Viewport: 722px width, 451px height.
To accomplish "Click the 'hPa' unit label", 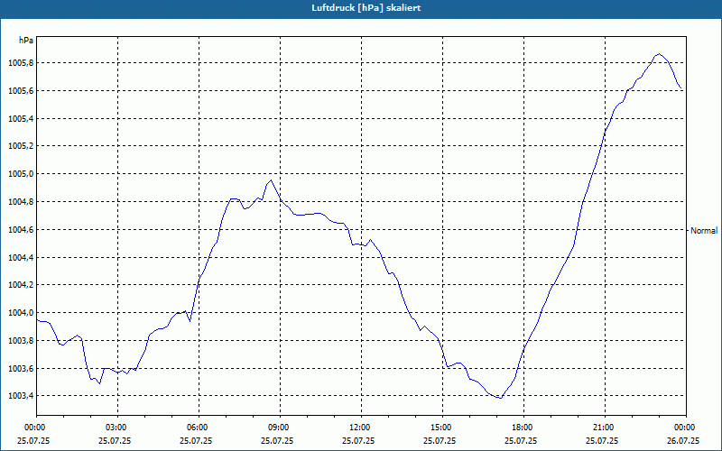I will [x=26, y=41].
